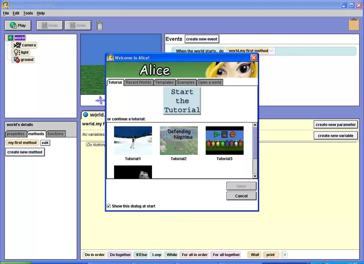Viewport: 364px width, 264px height.
Task: Click the If/Else tile
Action: (141, 255)
